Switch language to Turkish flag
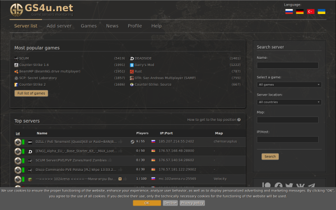The image size is (336, 210). [310, 12]
